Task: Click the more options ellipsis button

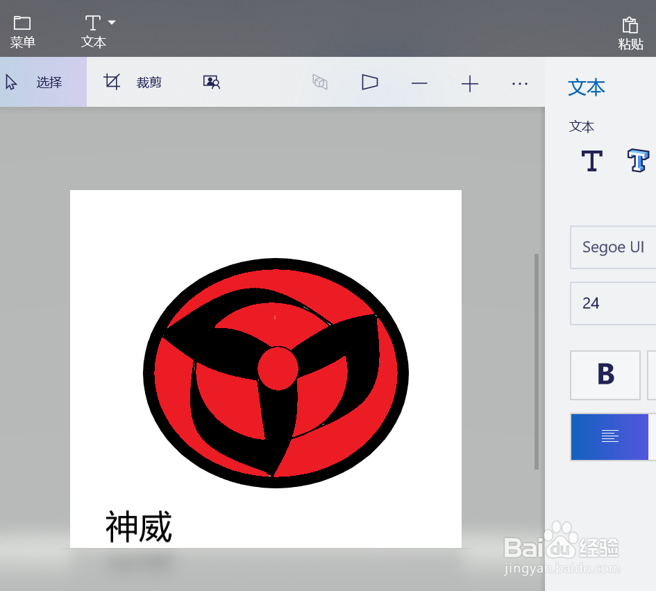Action: (x=519, y=83)
